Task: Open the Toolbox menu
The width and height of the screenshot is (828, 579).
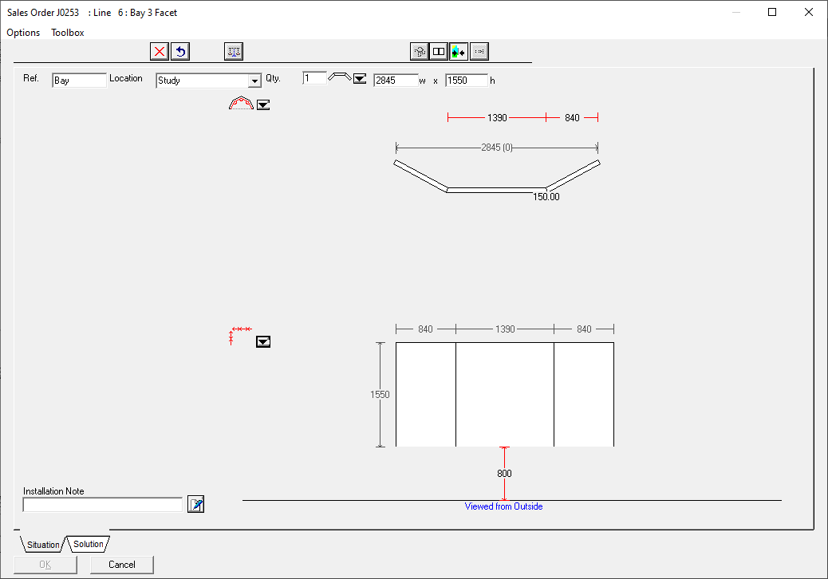Action: (68, 33)
